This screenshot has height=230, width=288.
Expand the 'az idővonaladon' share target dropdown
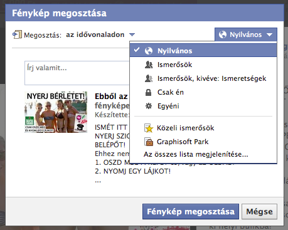(100, 34)
